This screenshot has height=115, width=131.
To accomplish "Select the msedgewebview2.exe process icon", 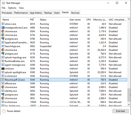I will (3, 28).
